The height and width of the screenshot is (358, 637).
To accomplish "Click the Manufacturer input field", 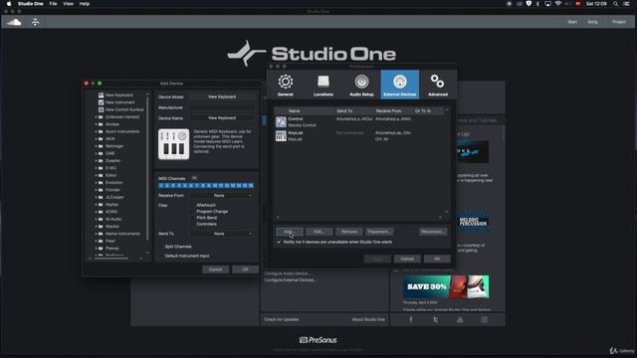I will [x=222, y=107].
